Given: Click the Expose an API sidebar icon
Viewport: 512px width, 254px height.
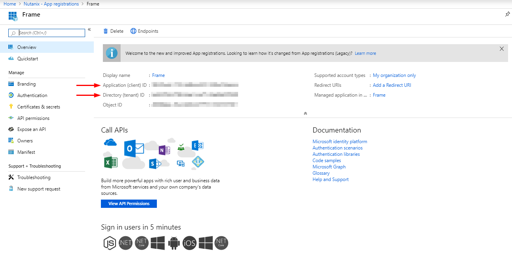Looking at the screenshot, I should click(x=11, y=129).
